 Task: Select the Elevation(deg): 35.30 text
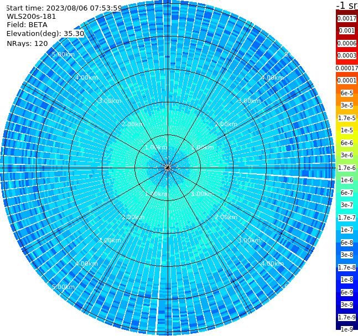tap(45, 34)
